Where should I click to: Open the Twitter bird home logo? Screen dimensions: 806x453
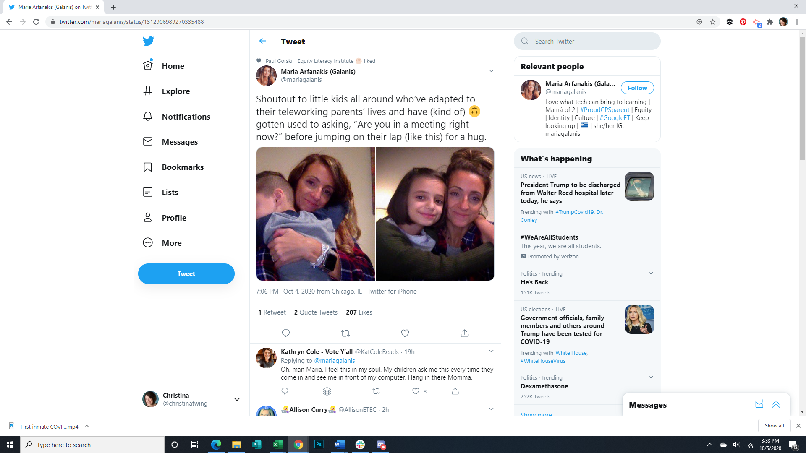click(148, 41)
